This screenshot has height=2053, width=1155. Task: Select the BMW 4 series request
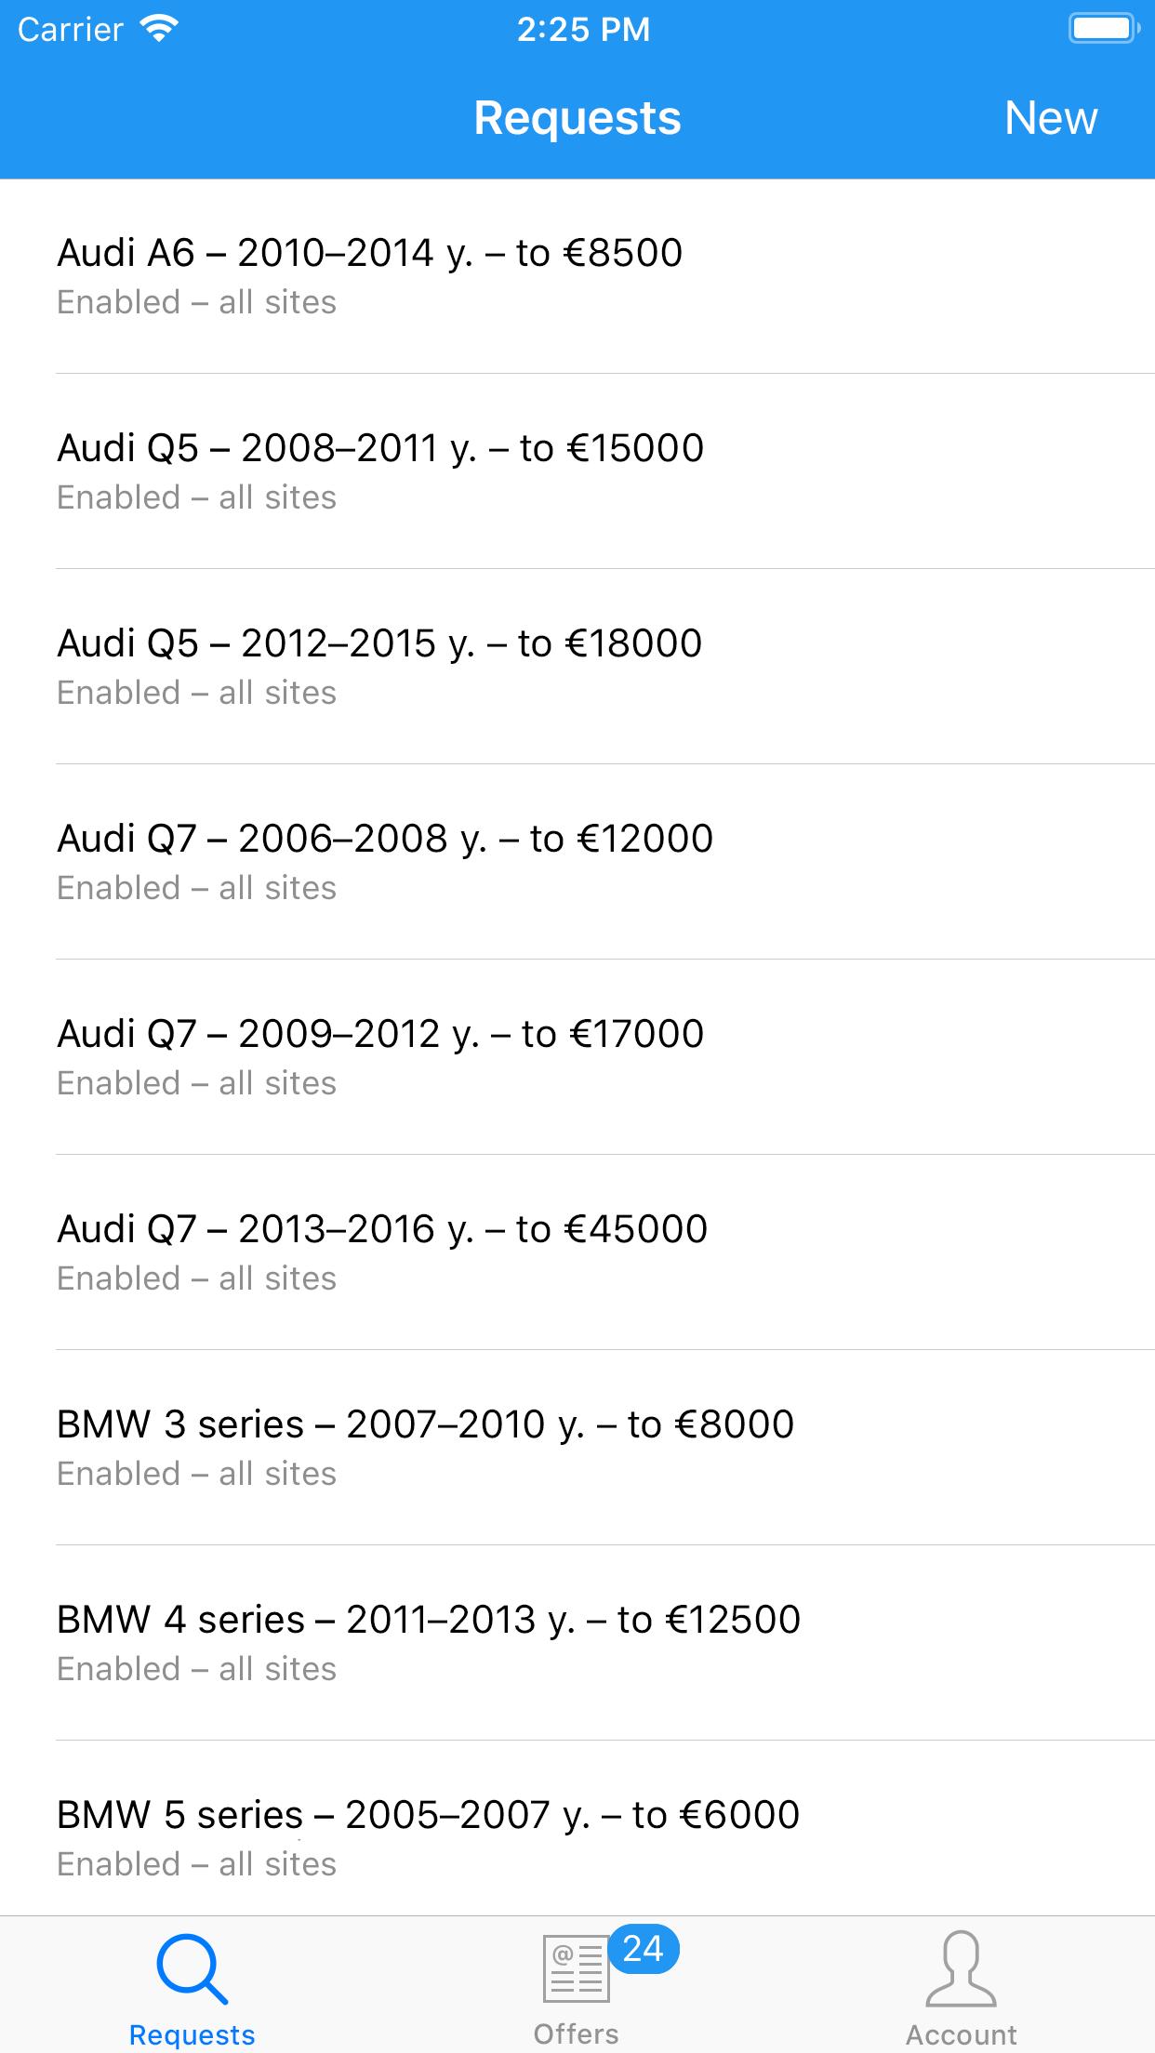point(577,1643)
